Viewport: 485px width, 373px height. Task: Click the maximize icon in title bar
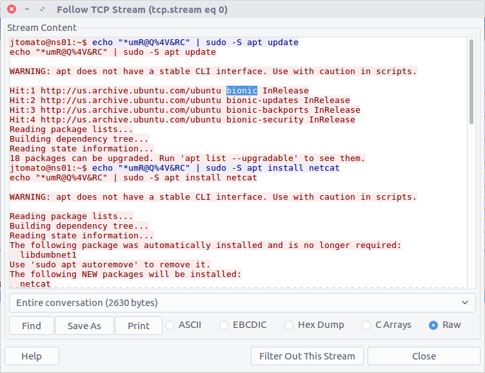coord(43,10)
